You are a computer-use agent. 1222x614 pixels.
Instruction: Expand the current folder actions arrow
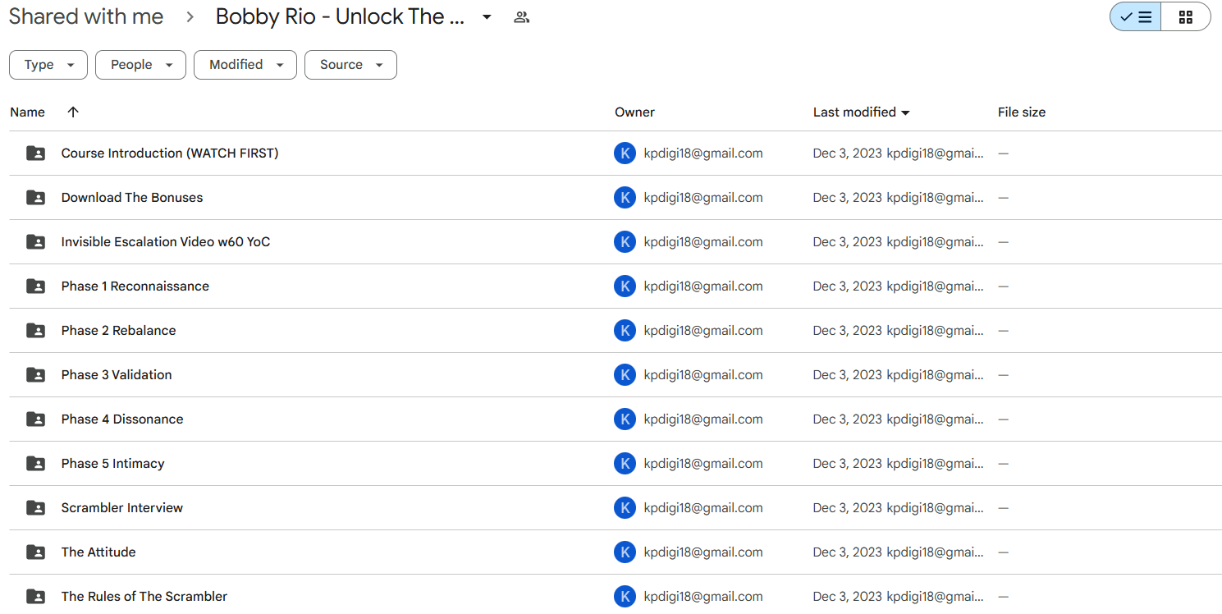[487, 17]
